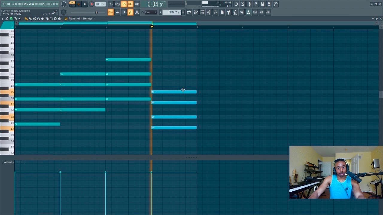Open the browser tree icon

(x=215, y=12)
